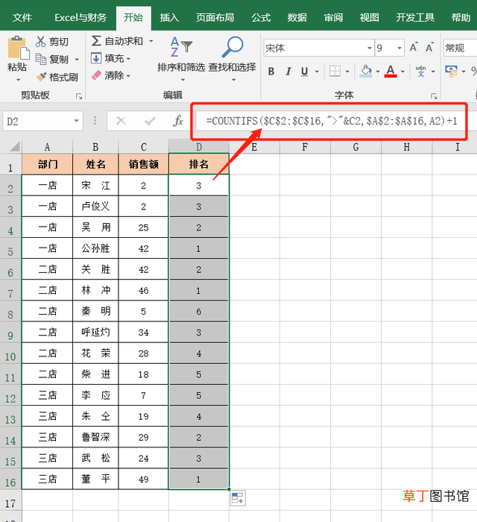Click the borders icon
The height and width of the screenshot is (522, 477).
click(335, 72)
